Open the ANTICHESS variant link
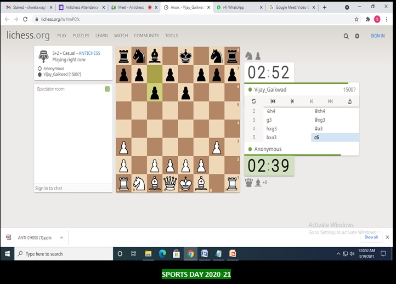396x284 pixels. pyautogui.click(x=89, y=53)
